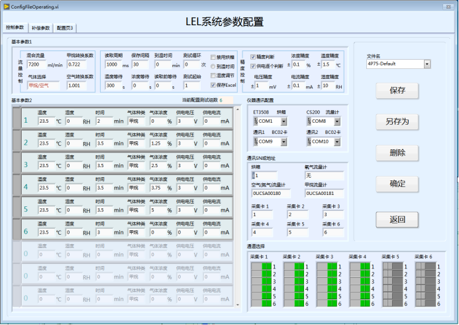This screenshot has height=325, width=459.
Task: Click the 时间 field showing 2 in row 1
Action: [105, 121]
